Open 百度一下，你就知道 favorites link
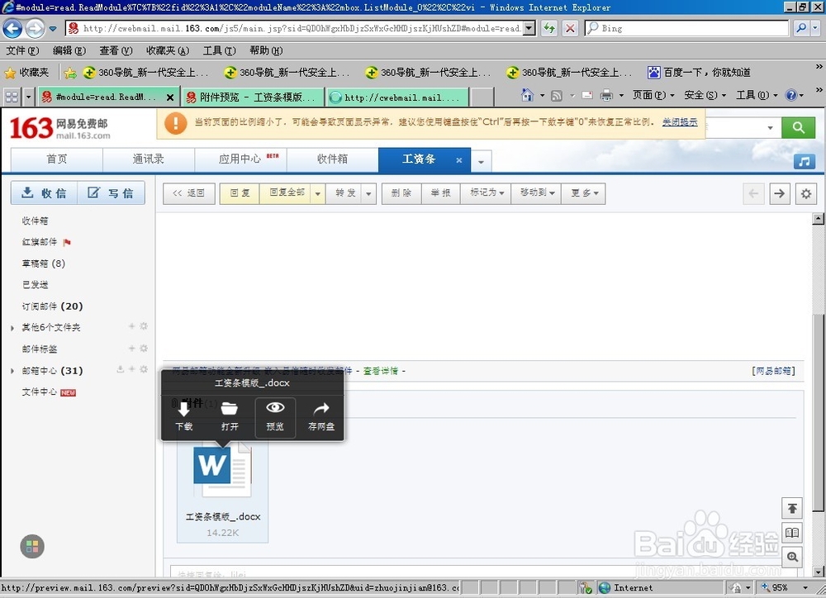The width and height of the screenshot is (826, 598). pos(699,72)
